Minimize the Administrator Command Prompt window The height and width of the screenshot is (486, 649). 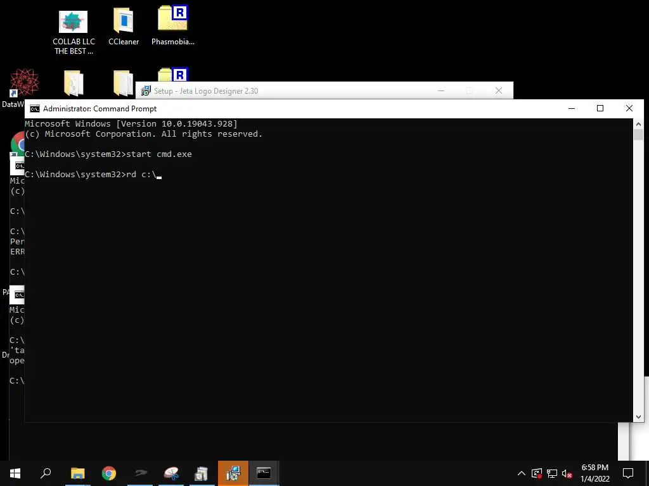(572, 108)
